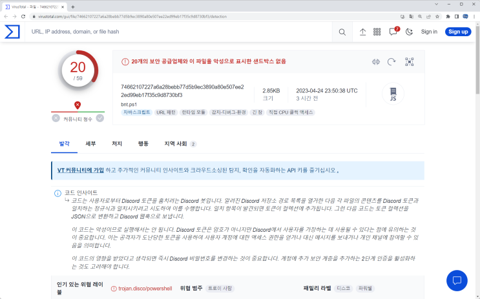480x299 pixels.
Task: Click the code insight info icon
Action: (x=57, y=194)
